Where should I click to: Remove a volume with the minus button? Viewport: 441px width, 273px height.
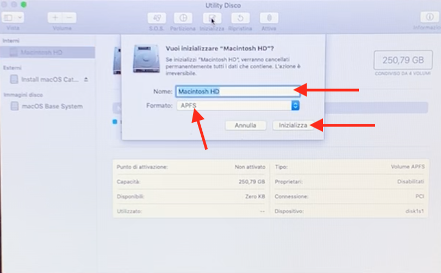[x=69, y=18]
